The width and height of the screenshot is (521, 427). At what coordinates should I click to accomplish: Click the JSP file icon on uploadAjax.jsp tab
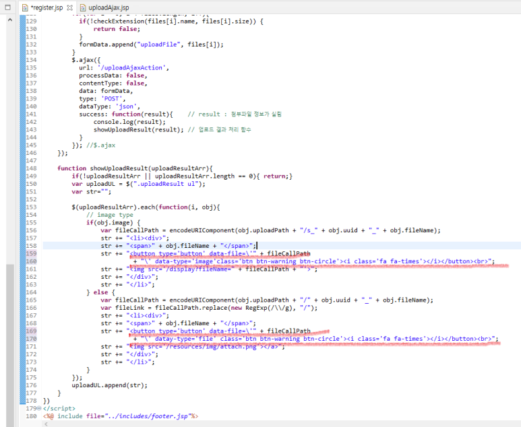83,7
